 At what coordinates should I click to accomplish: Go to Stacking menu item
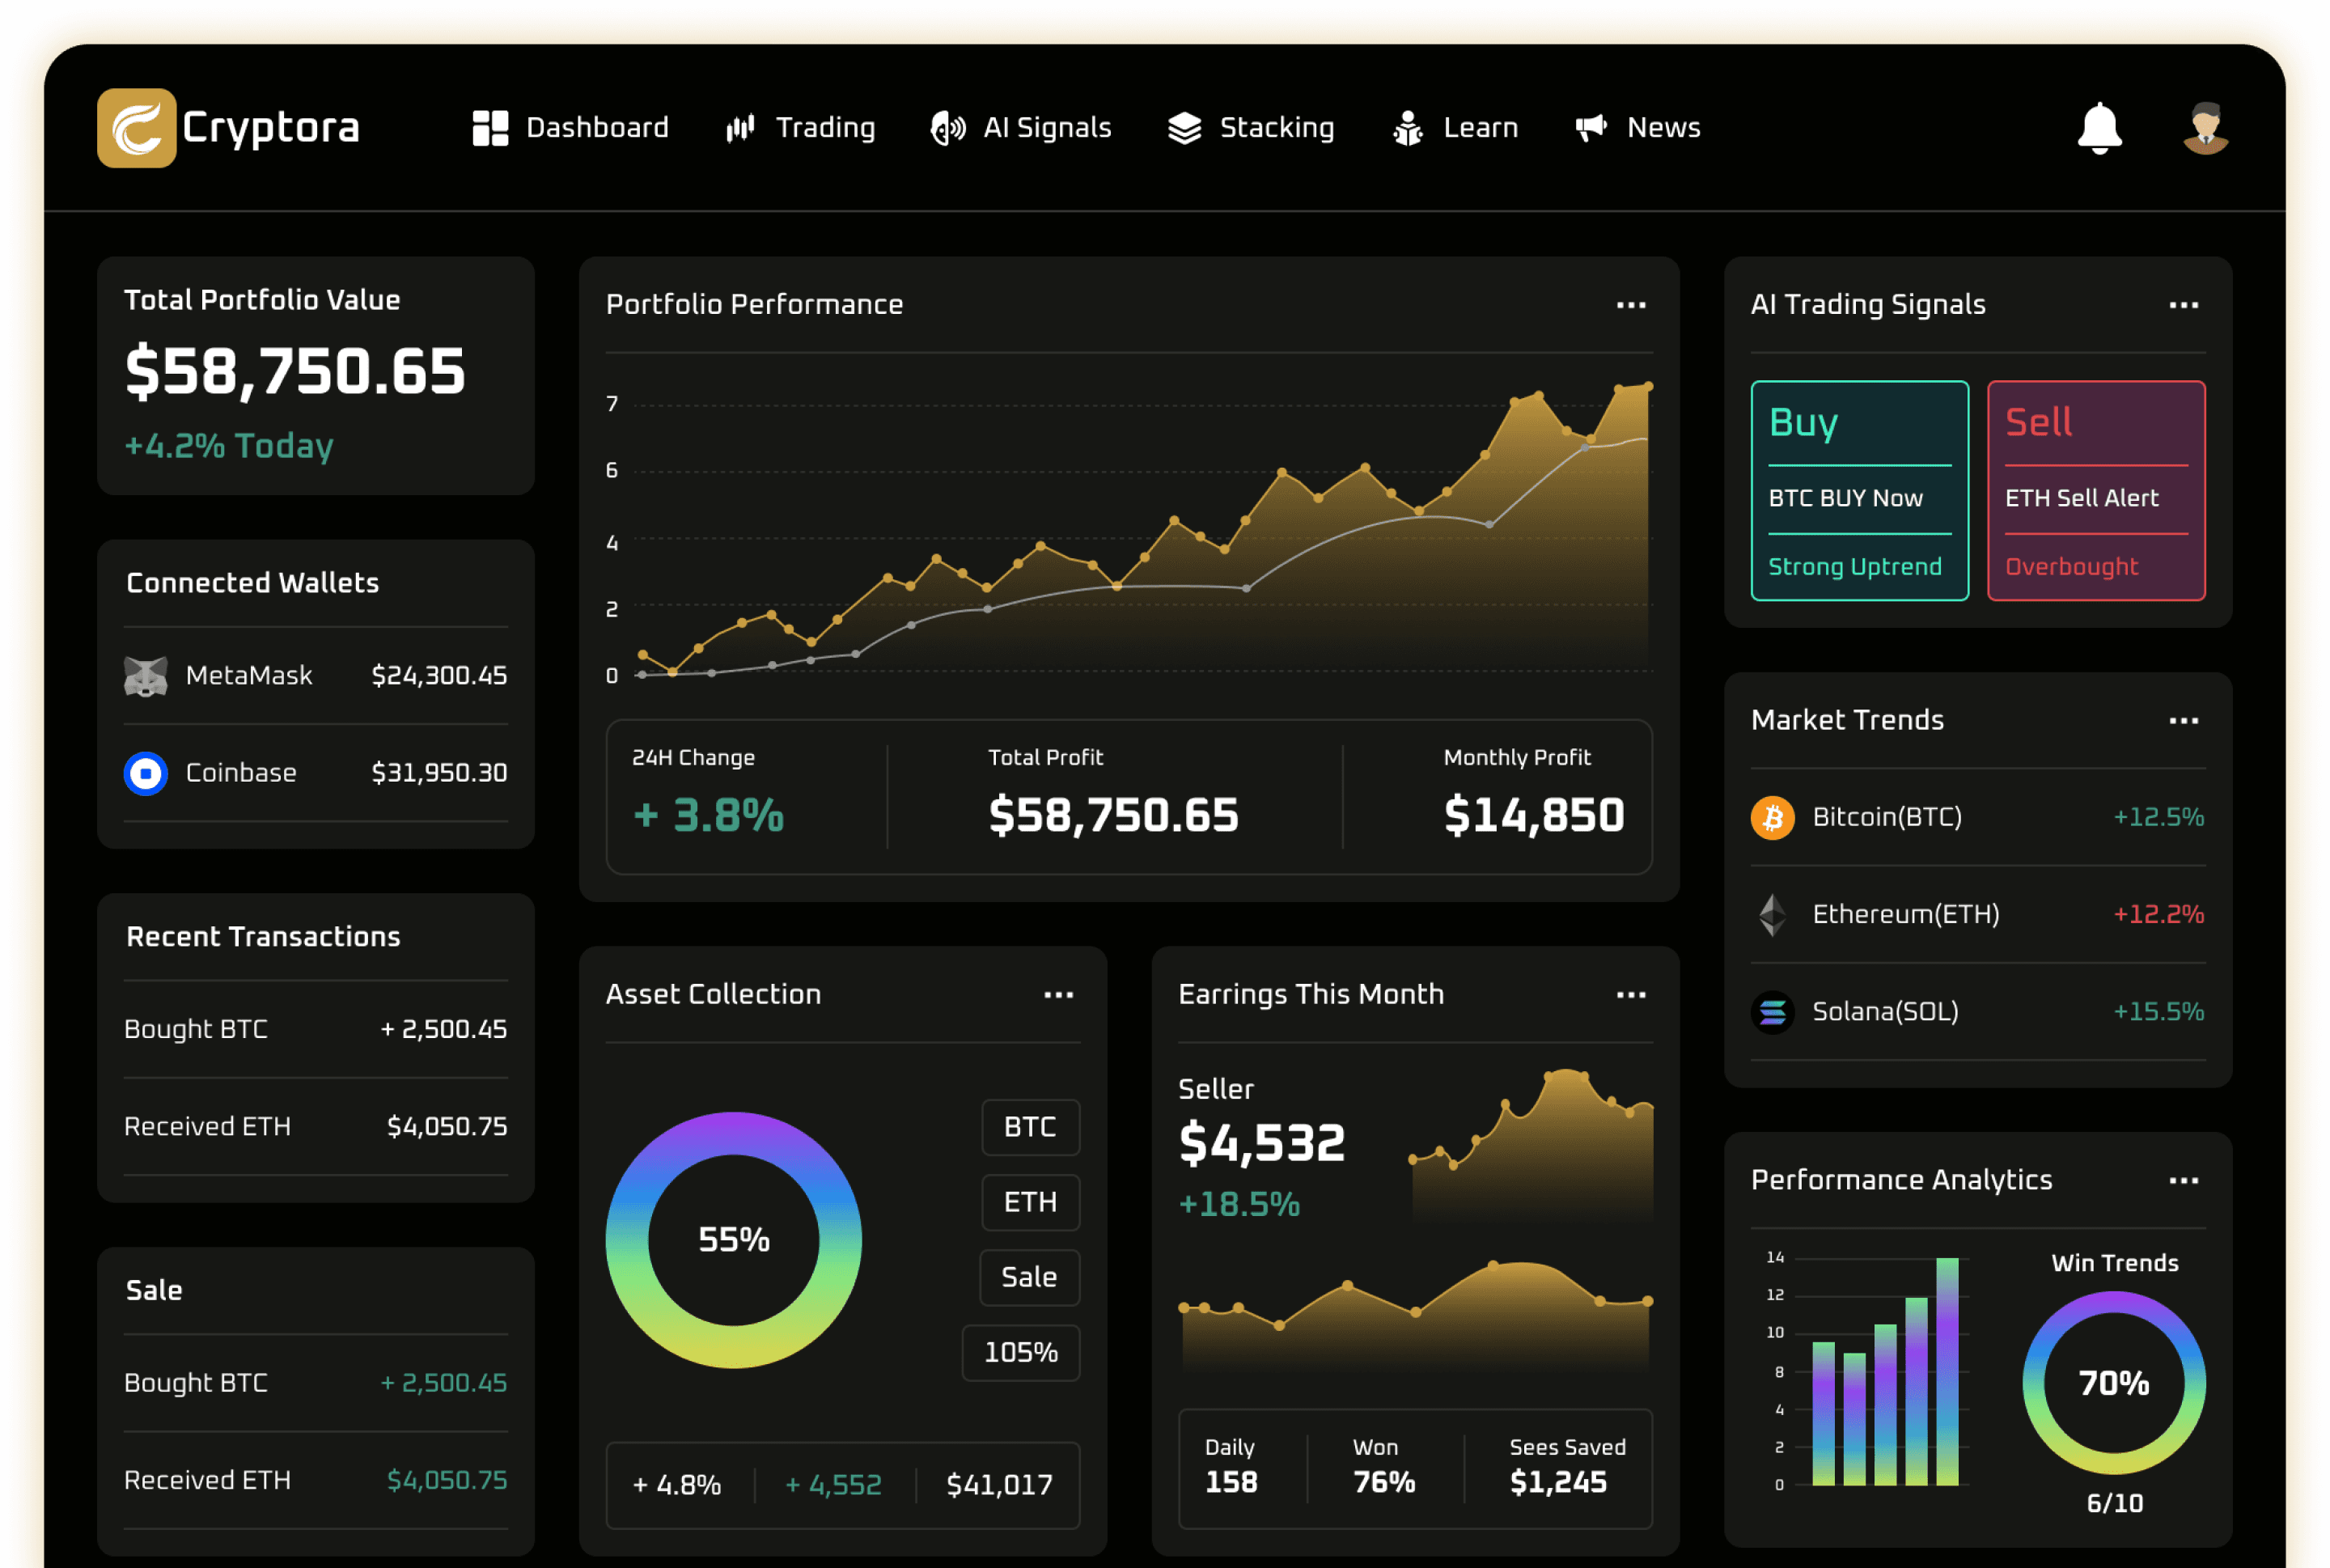pyautogui.click(x=1251, y=128)
